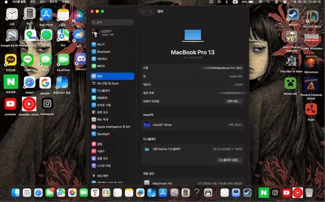Open Minecraft desktop shortcut
Image resolution: width=325 pixels, height=202 pixels.
pos(290,86)
